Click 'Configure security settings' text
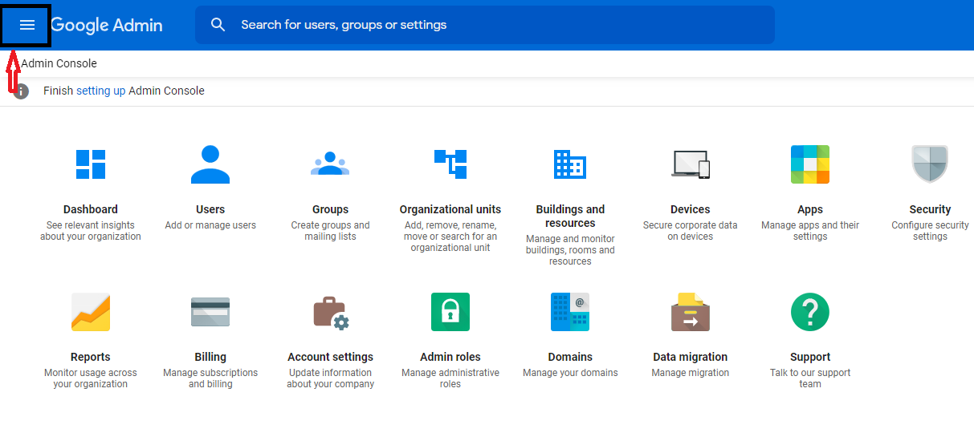The width and height of the screenshot is (974, 441). point(930,231)
